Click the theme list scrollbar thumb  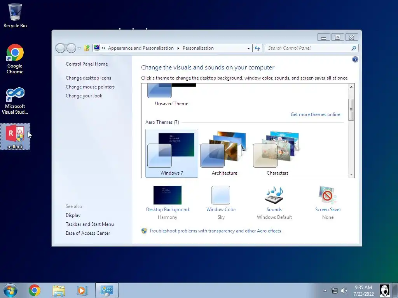coord(351,110)
